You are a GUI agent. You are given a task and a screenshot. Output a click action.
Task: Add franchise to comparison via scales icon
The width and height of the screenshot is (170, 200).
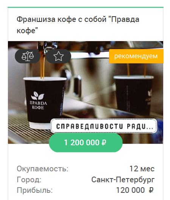28,56
